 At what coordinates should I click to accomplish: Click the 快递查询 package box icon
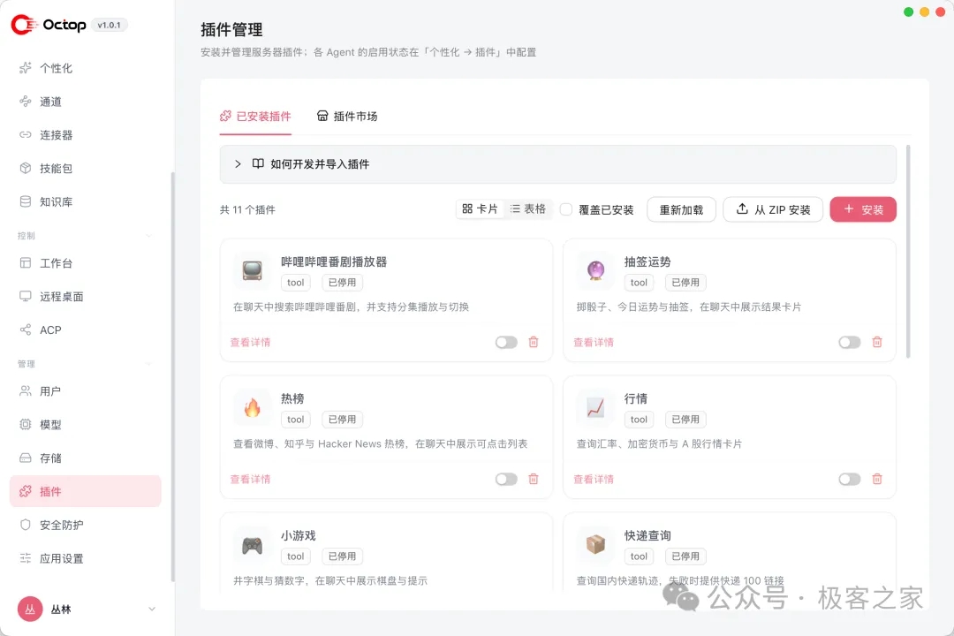tap(595, 545)
